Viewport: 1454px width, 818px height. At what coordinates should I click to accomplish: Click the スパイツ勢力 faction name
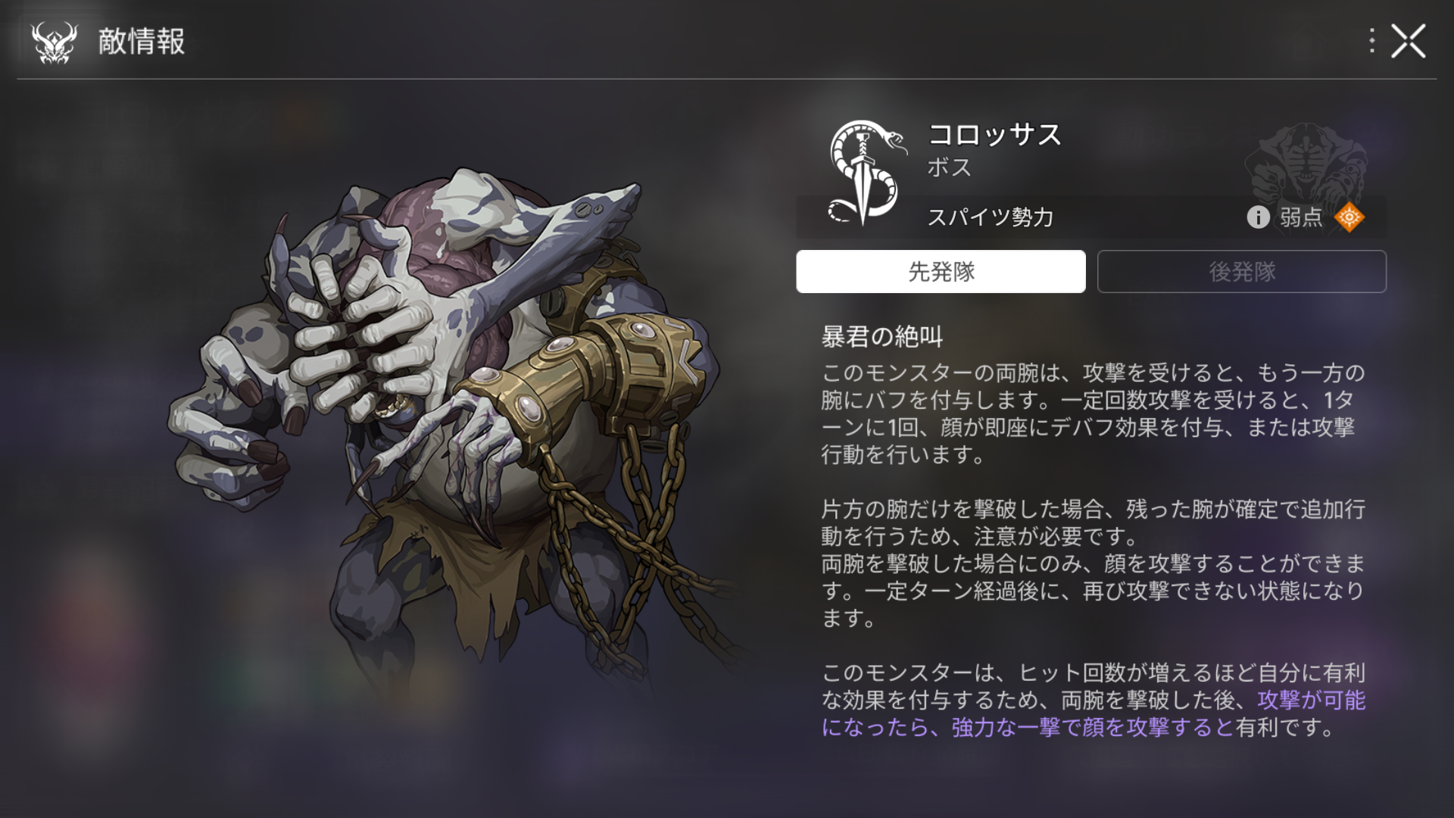click(x=991, y=217)
